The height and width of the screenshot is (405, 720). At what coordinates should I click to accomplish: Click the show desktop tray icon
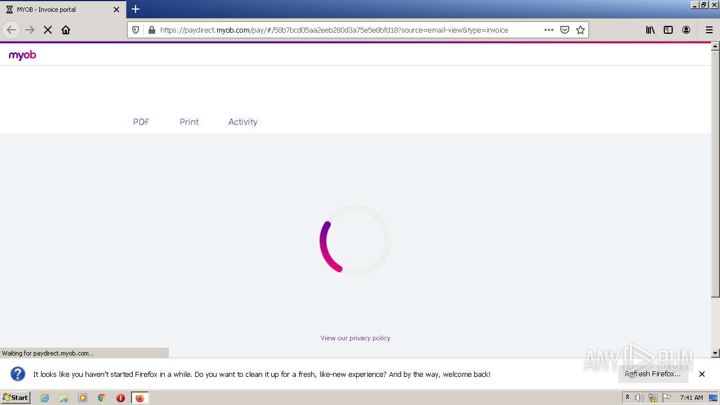(x=713, y=398)
